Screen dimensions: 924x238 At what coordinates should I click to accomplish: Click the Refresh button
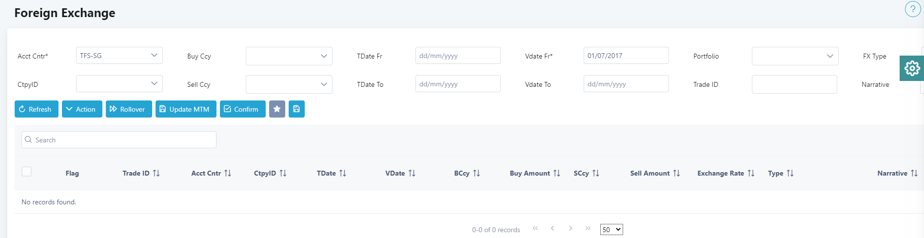pyautogui.click(x=37, y=109)
